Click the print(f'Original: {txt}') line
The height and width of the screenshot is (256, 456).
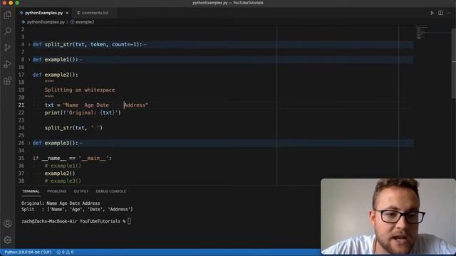[x=83, y=112]
